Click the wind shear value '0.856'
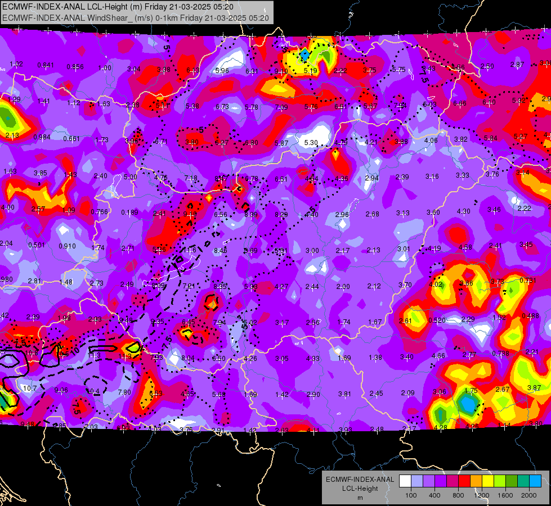This screenshot has height=506, width=551. coord(75,67)
